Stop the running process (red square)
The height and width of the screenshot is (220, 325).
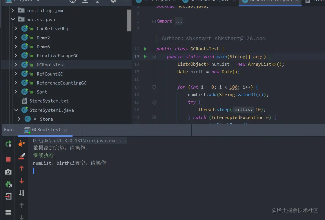[8, 159]
